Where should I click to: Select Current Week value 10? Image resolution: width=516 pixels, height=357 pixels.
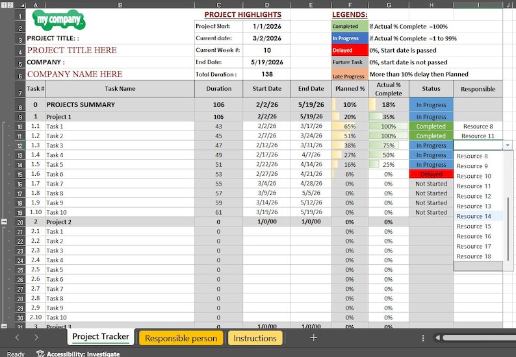(267, 50)
